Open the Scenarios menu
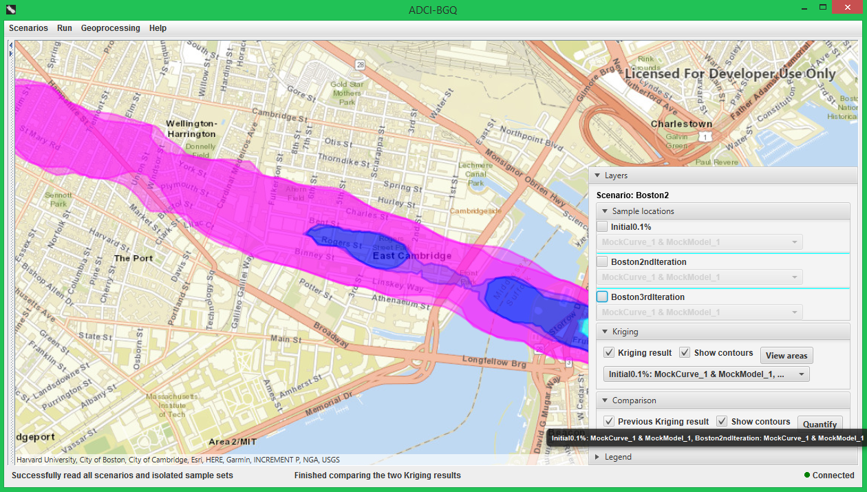 click(x=28, y=28)
